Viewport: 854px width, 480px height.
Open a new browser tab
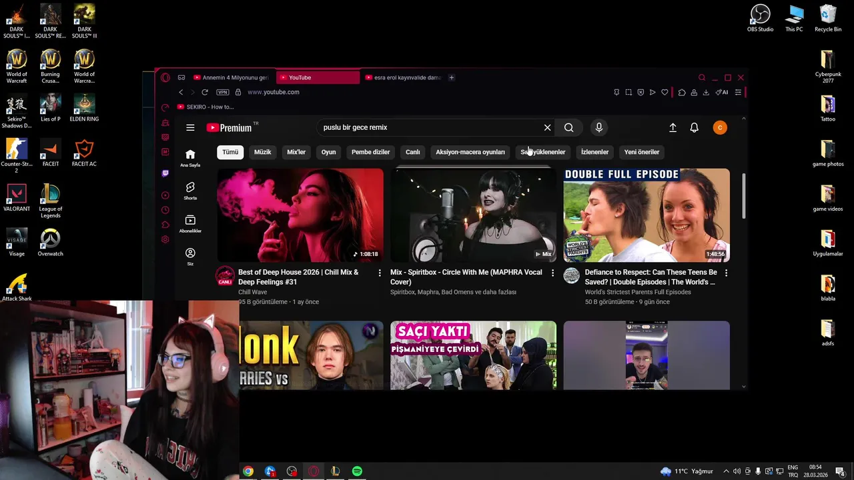click(x=452, y=77)
